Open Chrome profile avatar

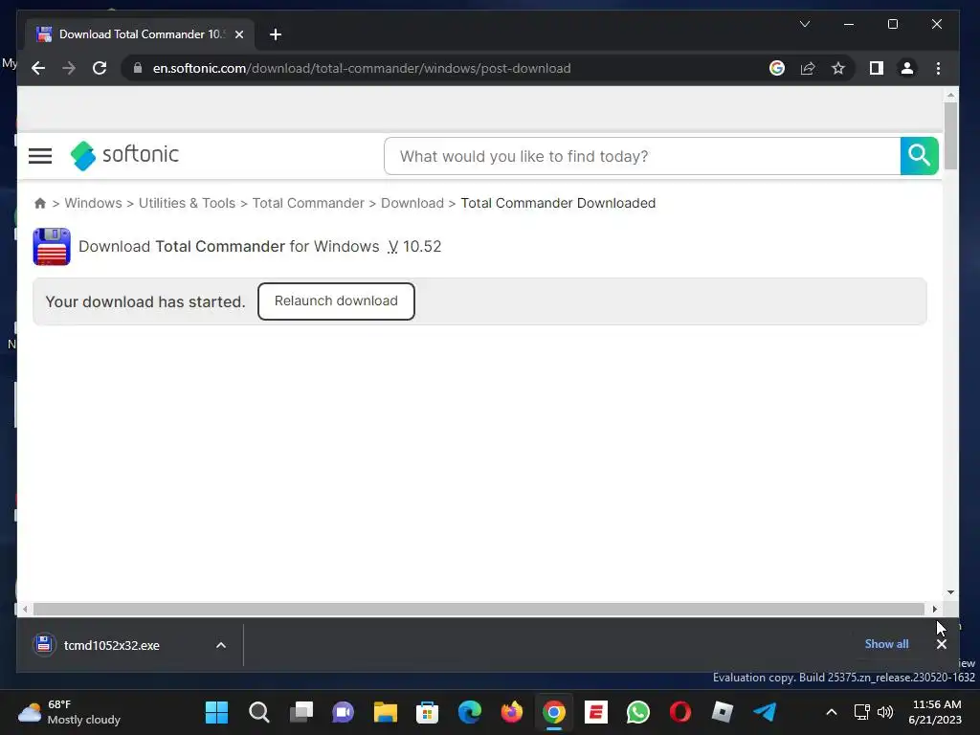[x=907, y=68]
